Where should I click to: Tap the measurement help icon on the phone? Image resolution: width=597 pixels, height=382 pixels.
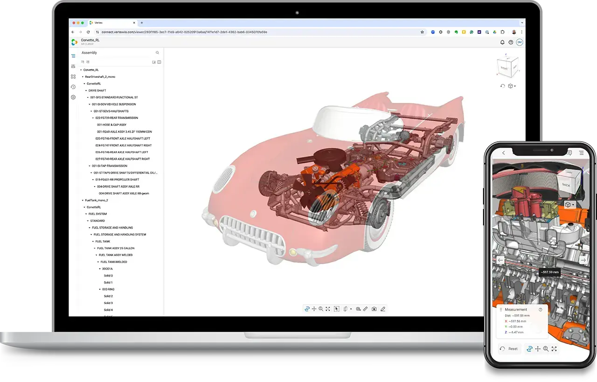541,309
